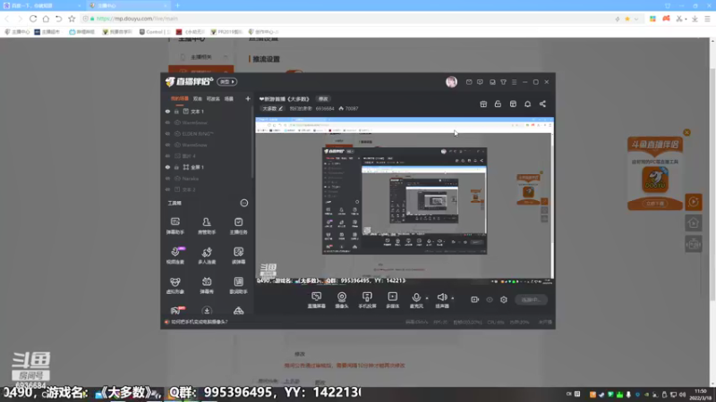Toggle visibility of 图片 4 source

167,155
